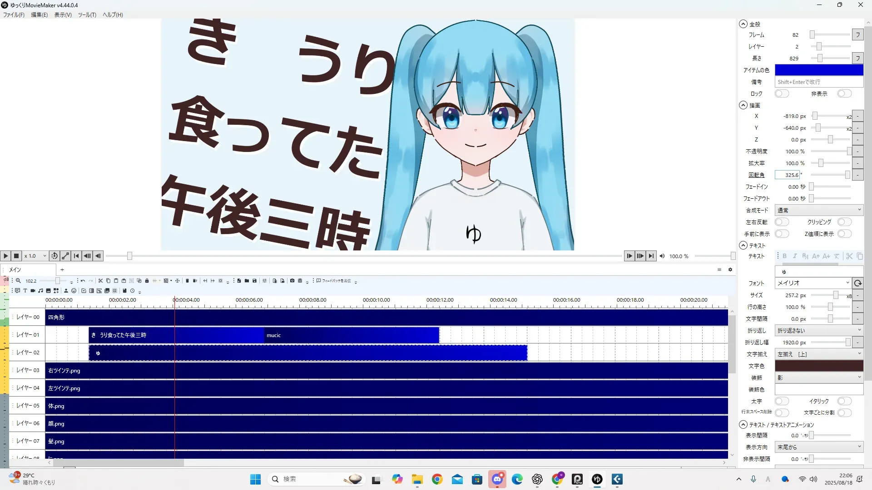This screenshot has height=490, width=872.
Task: Click the Add text item (T) icon
Action: (25, 291)
